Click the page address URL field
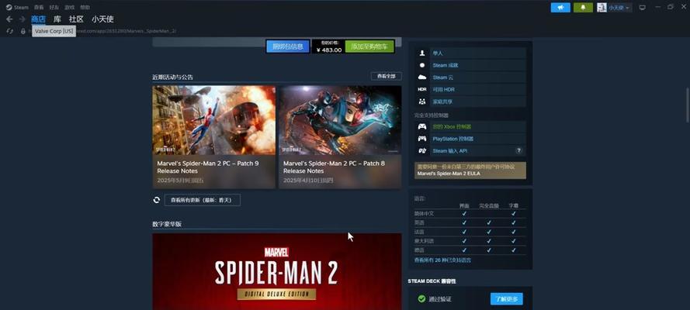 103,31
